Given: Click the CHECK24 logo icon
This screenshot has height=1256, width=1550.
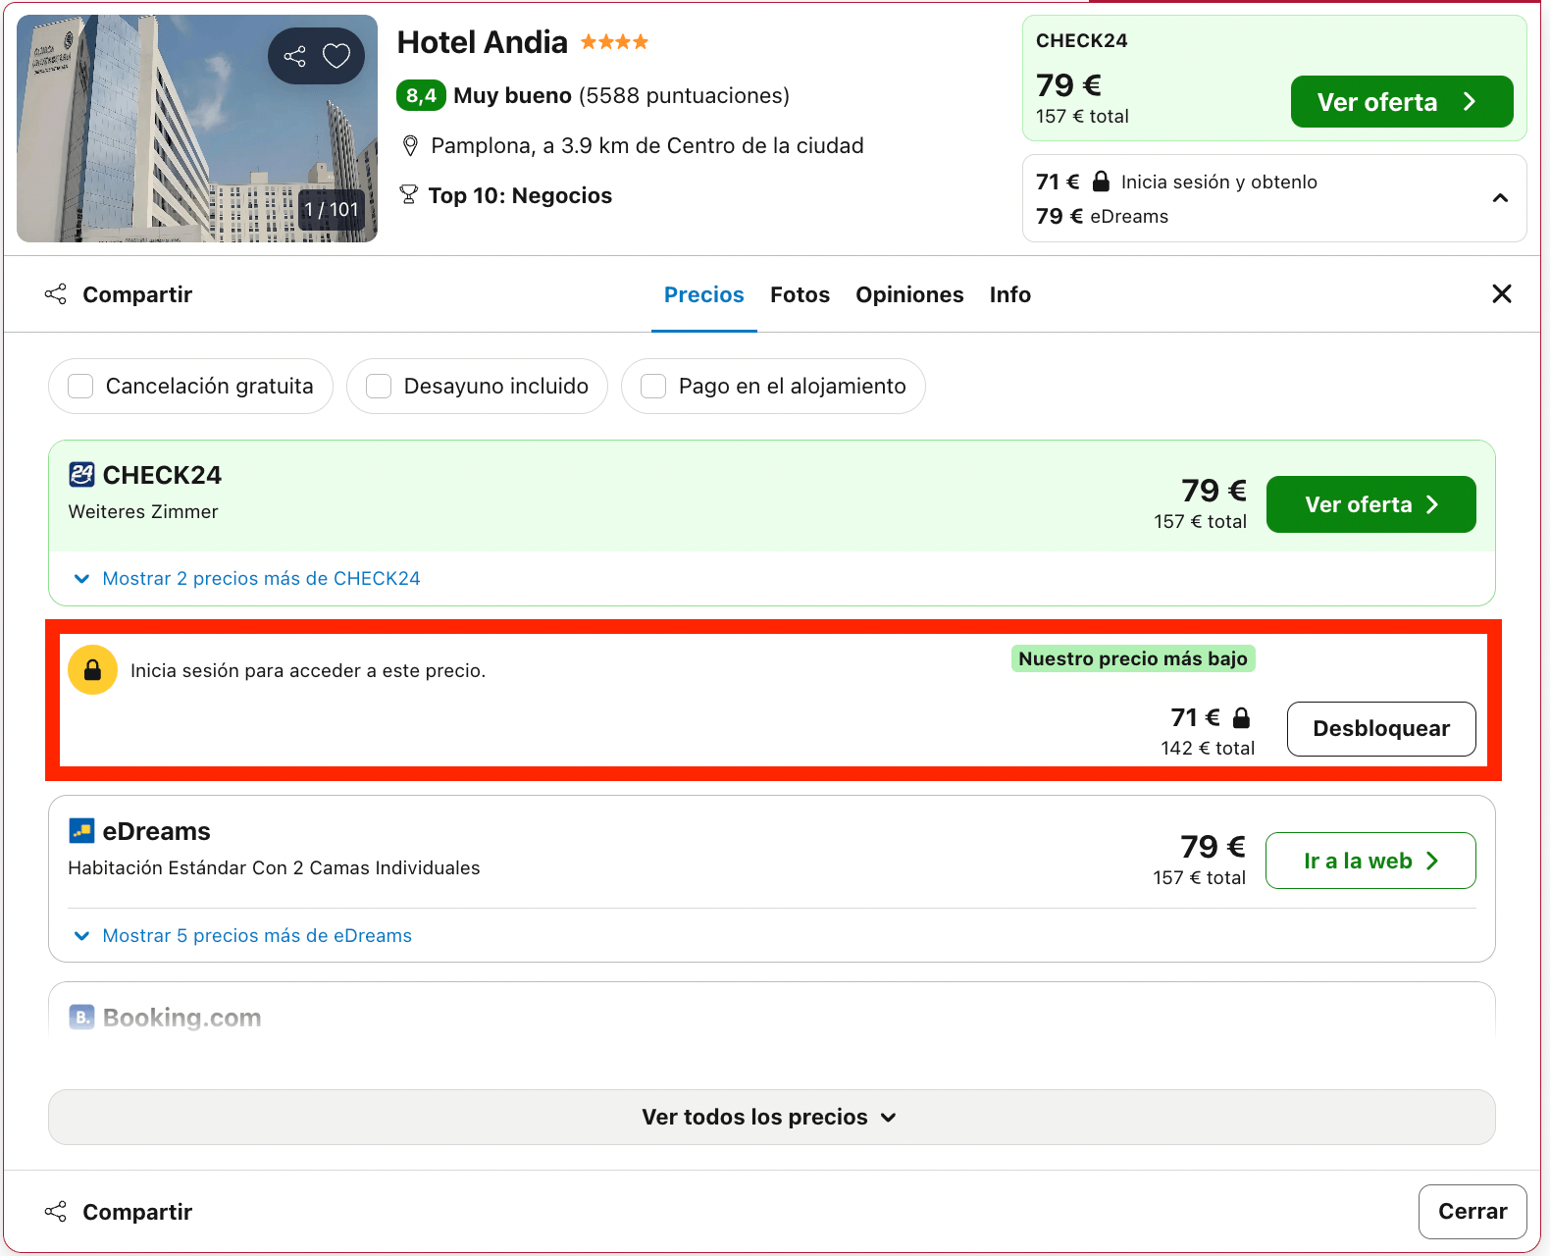Looking at the screenshot, I should (x=81, y=475).
